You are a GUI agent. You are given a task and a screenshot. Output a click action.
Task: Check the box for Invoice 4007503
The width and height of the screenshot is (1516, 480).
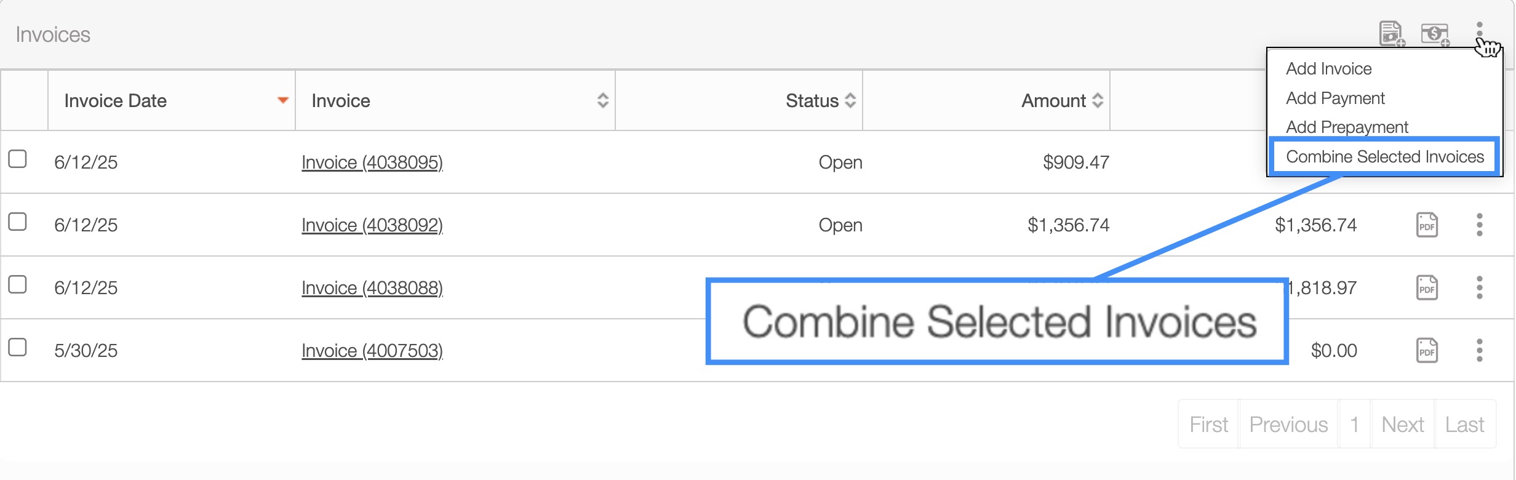point(17,348)
